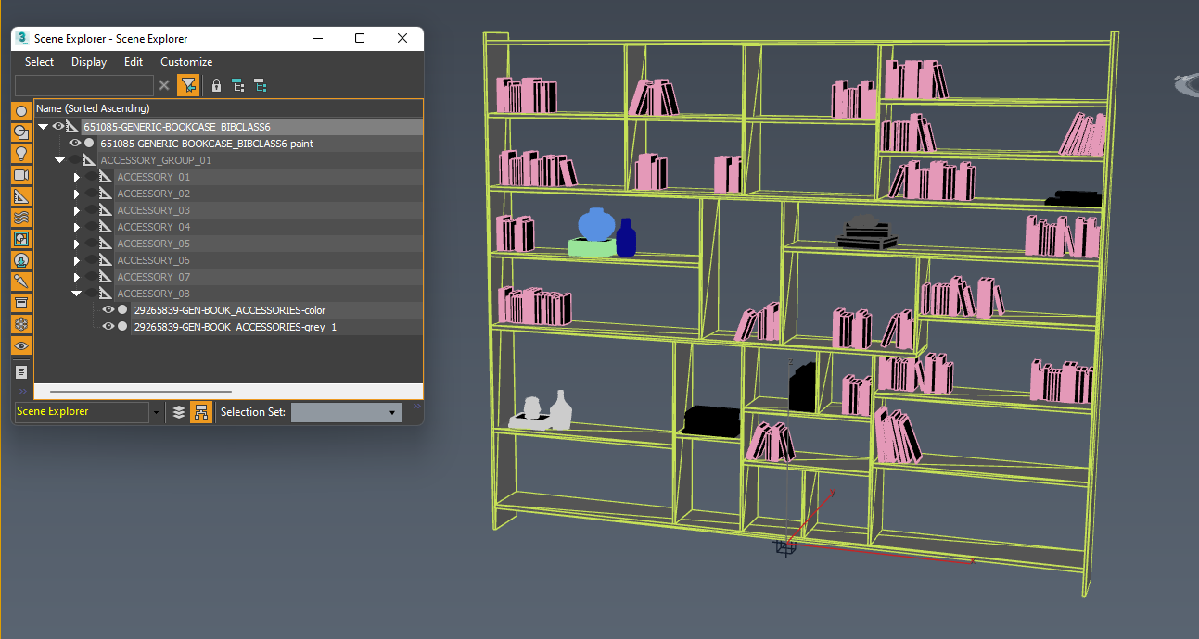Open the Customize menu
This screenshot has width=1199, height=639.
click(186, 62)
